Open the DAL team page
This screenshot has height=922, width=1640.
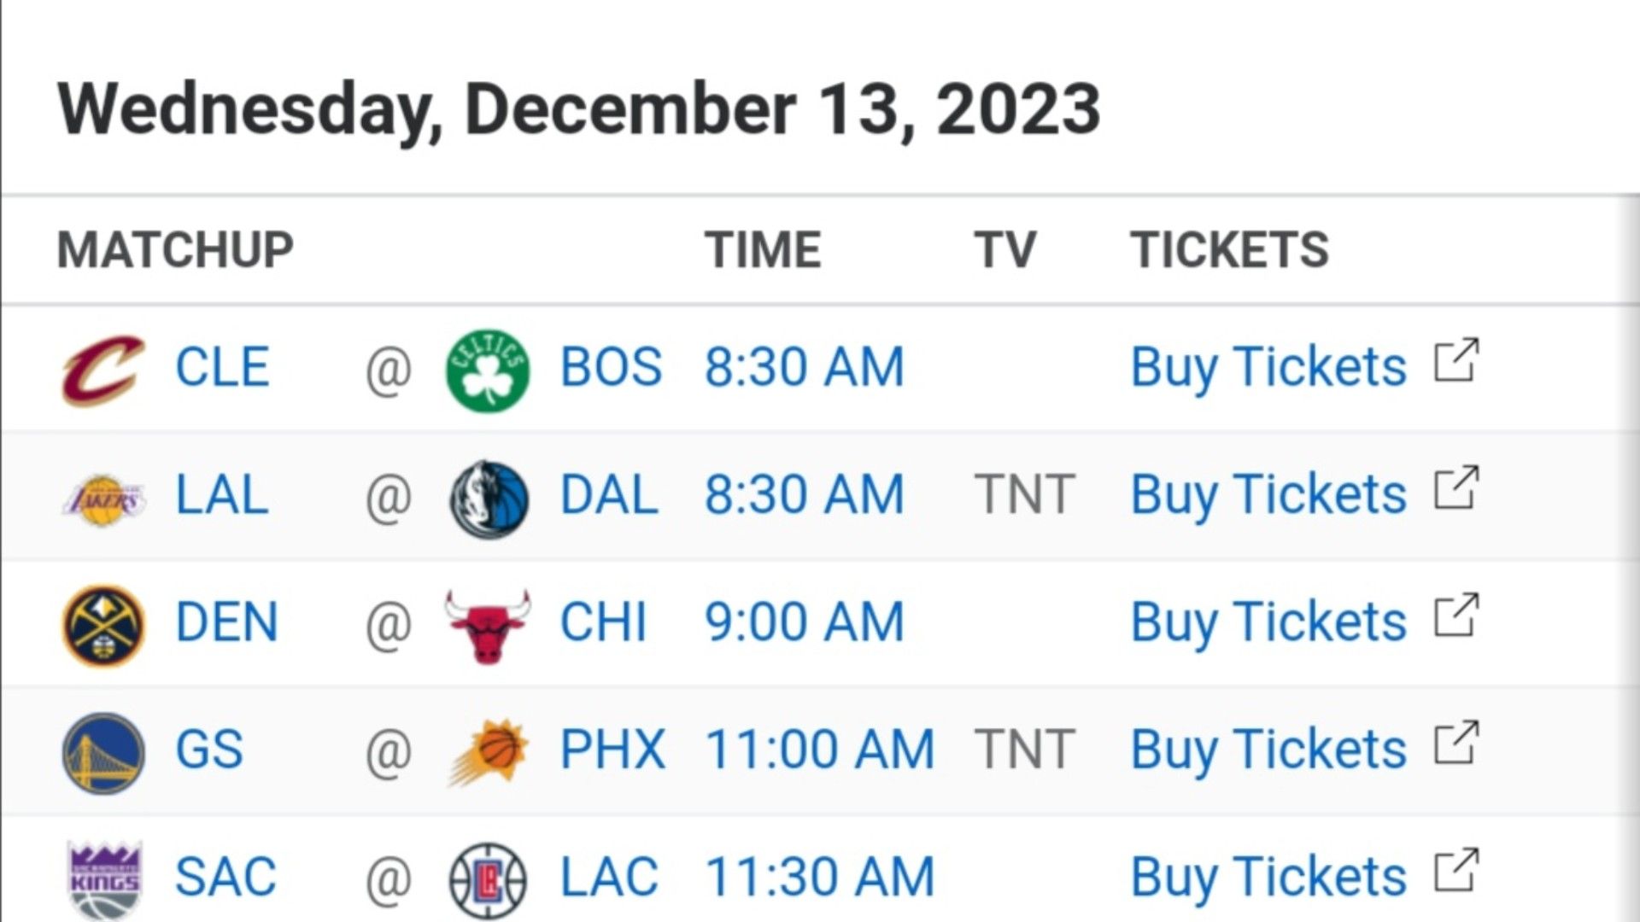pos(609,494)
